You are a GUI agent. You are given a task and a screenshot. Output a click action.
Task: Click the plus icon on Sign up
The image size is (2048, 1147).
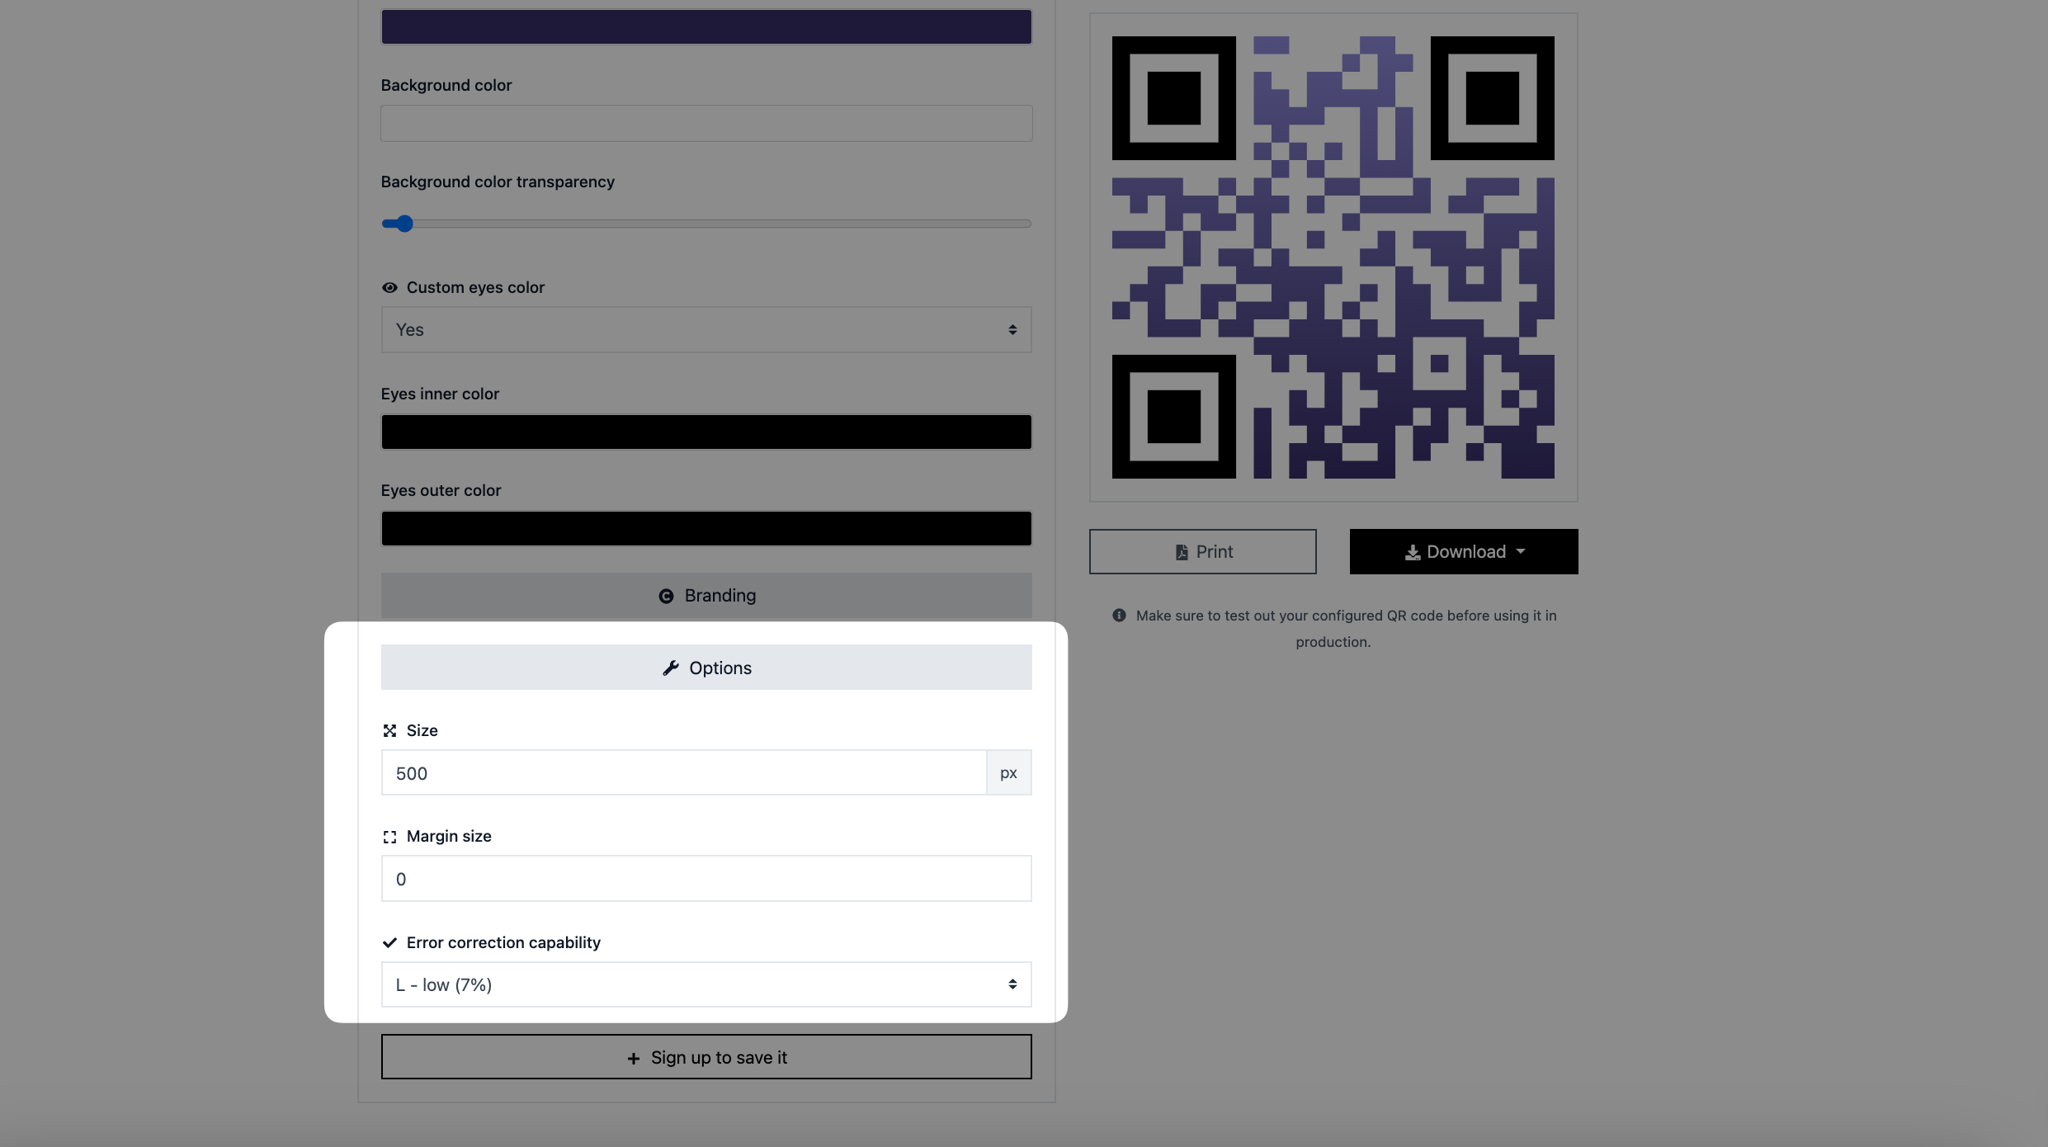(633, 1058)
